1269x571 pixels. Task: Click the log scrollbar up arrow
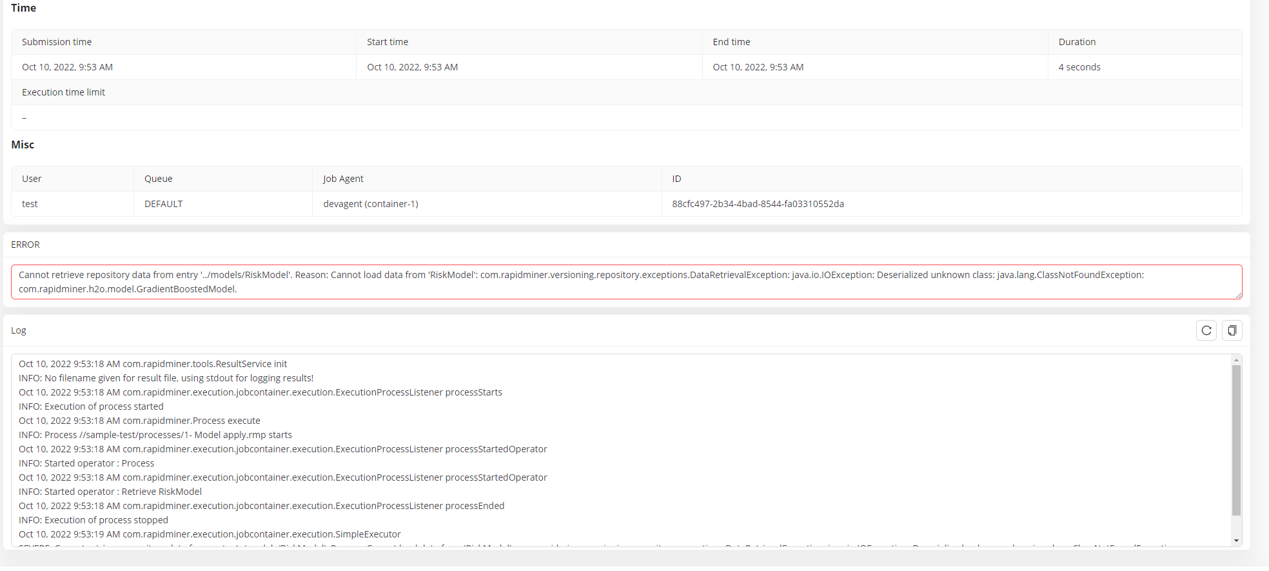click(x=1236, y=360)
